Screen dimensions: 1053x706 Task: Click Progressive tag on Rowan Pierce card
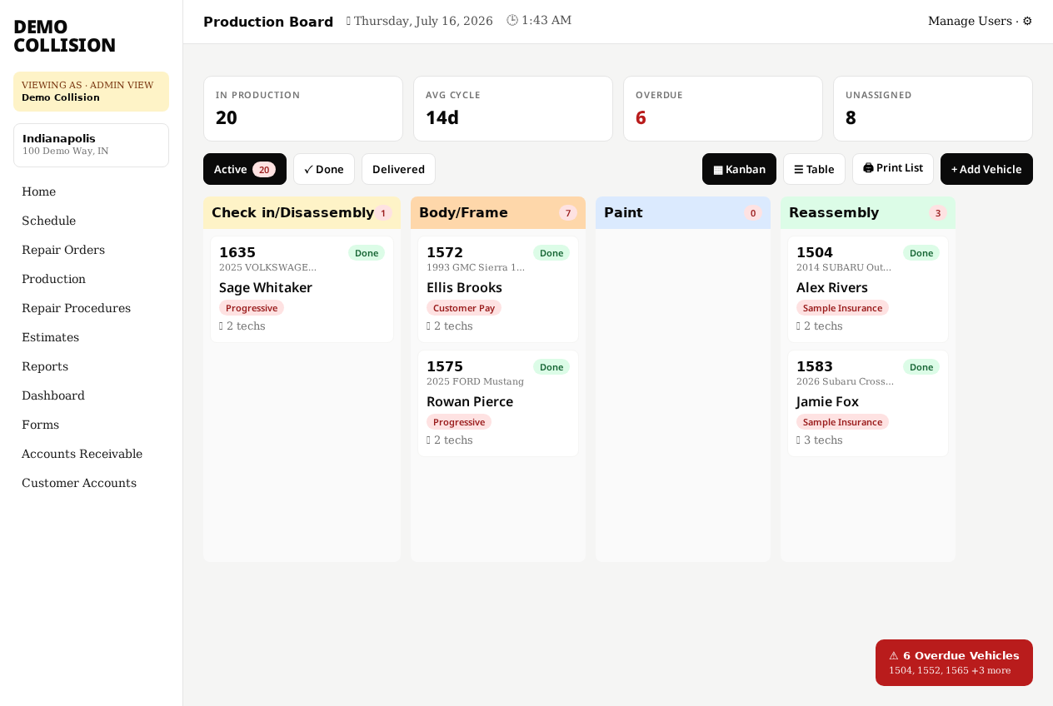(x=459, y=422)
